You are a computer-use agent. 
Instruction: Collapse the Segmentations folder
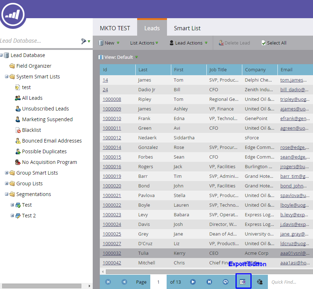(7, 194)
